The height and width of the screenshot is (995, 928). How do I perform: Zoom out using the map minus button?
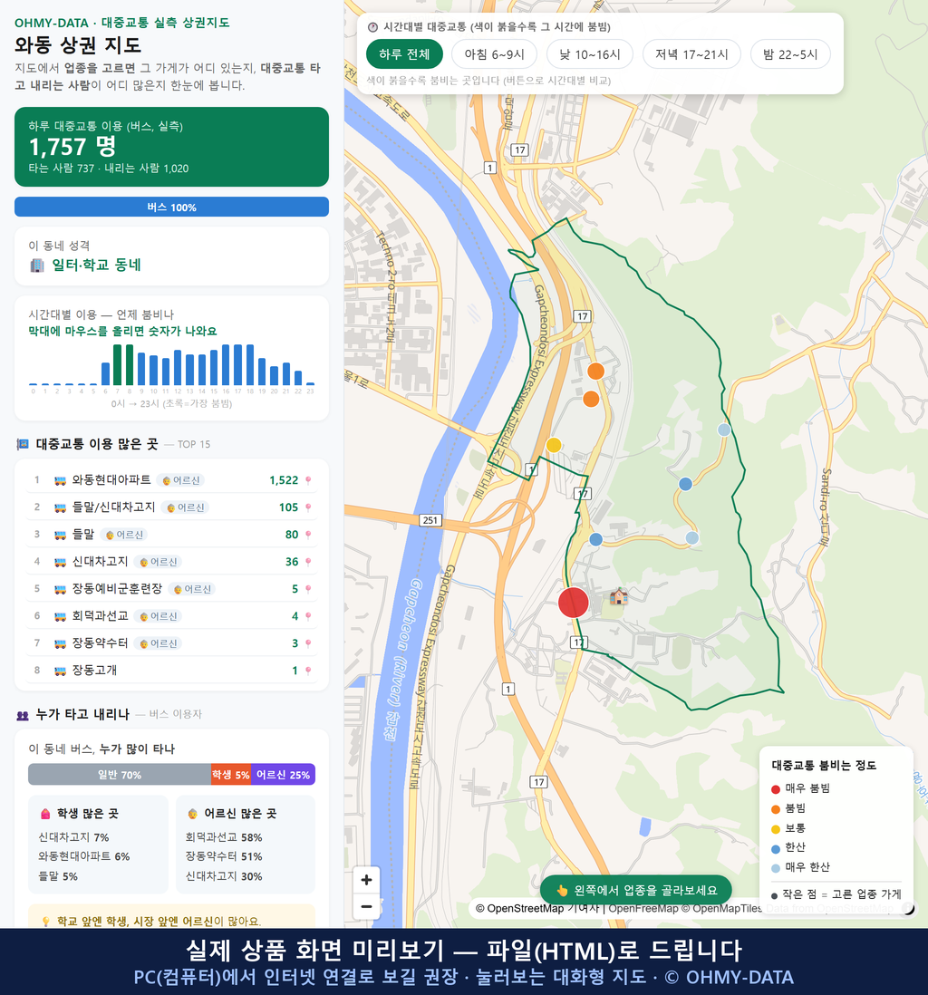[366, 905]
